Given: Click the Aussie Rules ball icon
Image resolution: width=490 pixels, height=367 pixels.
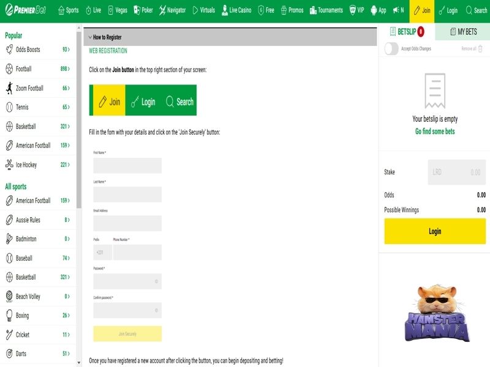Looking at the screenshot, I should 9,220.
